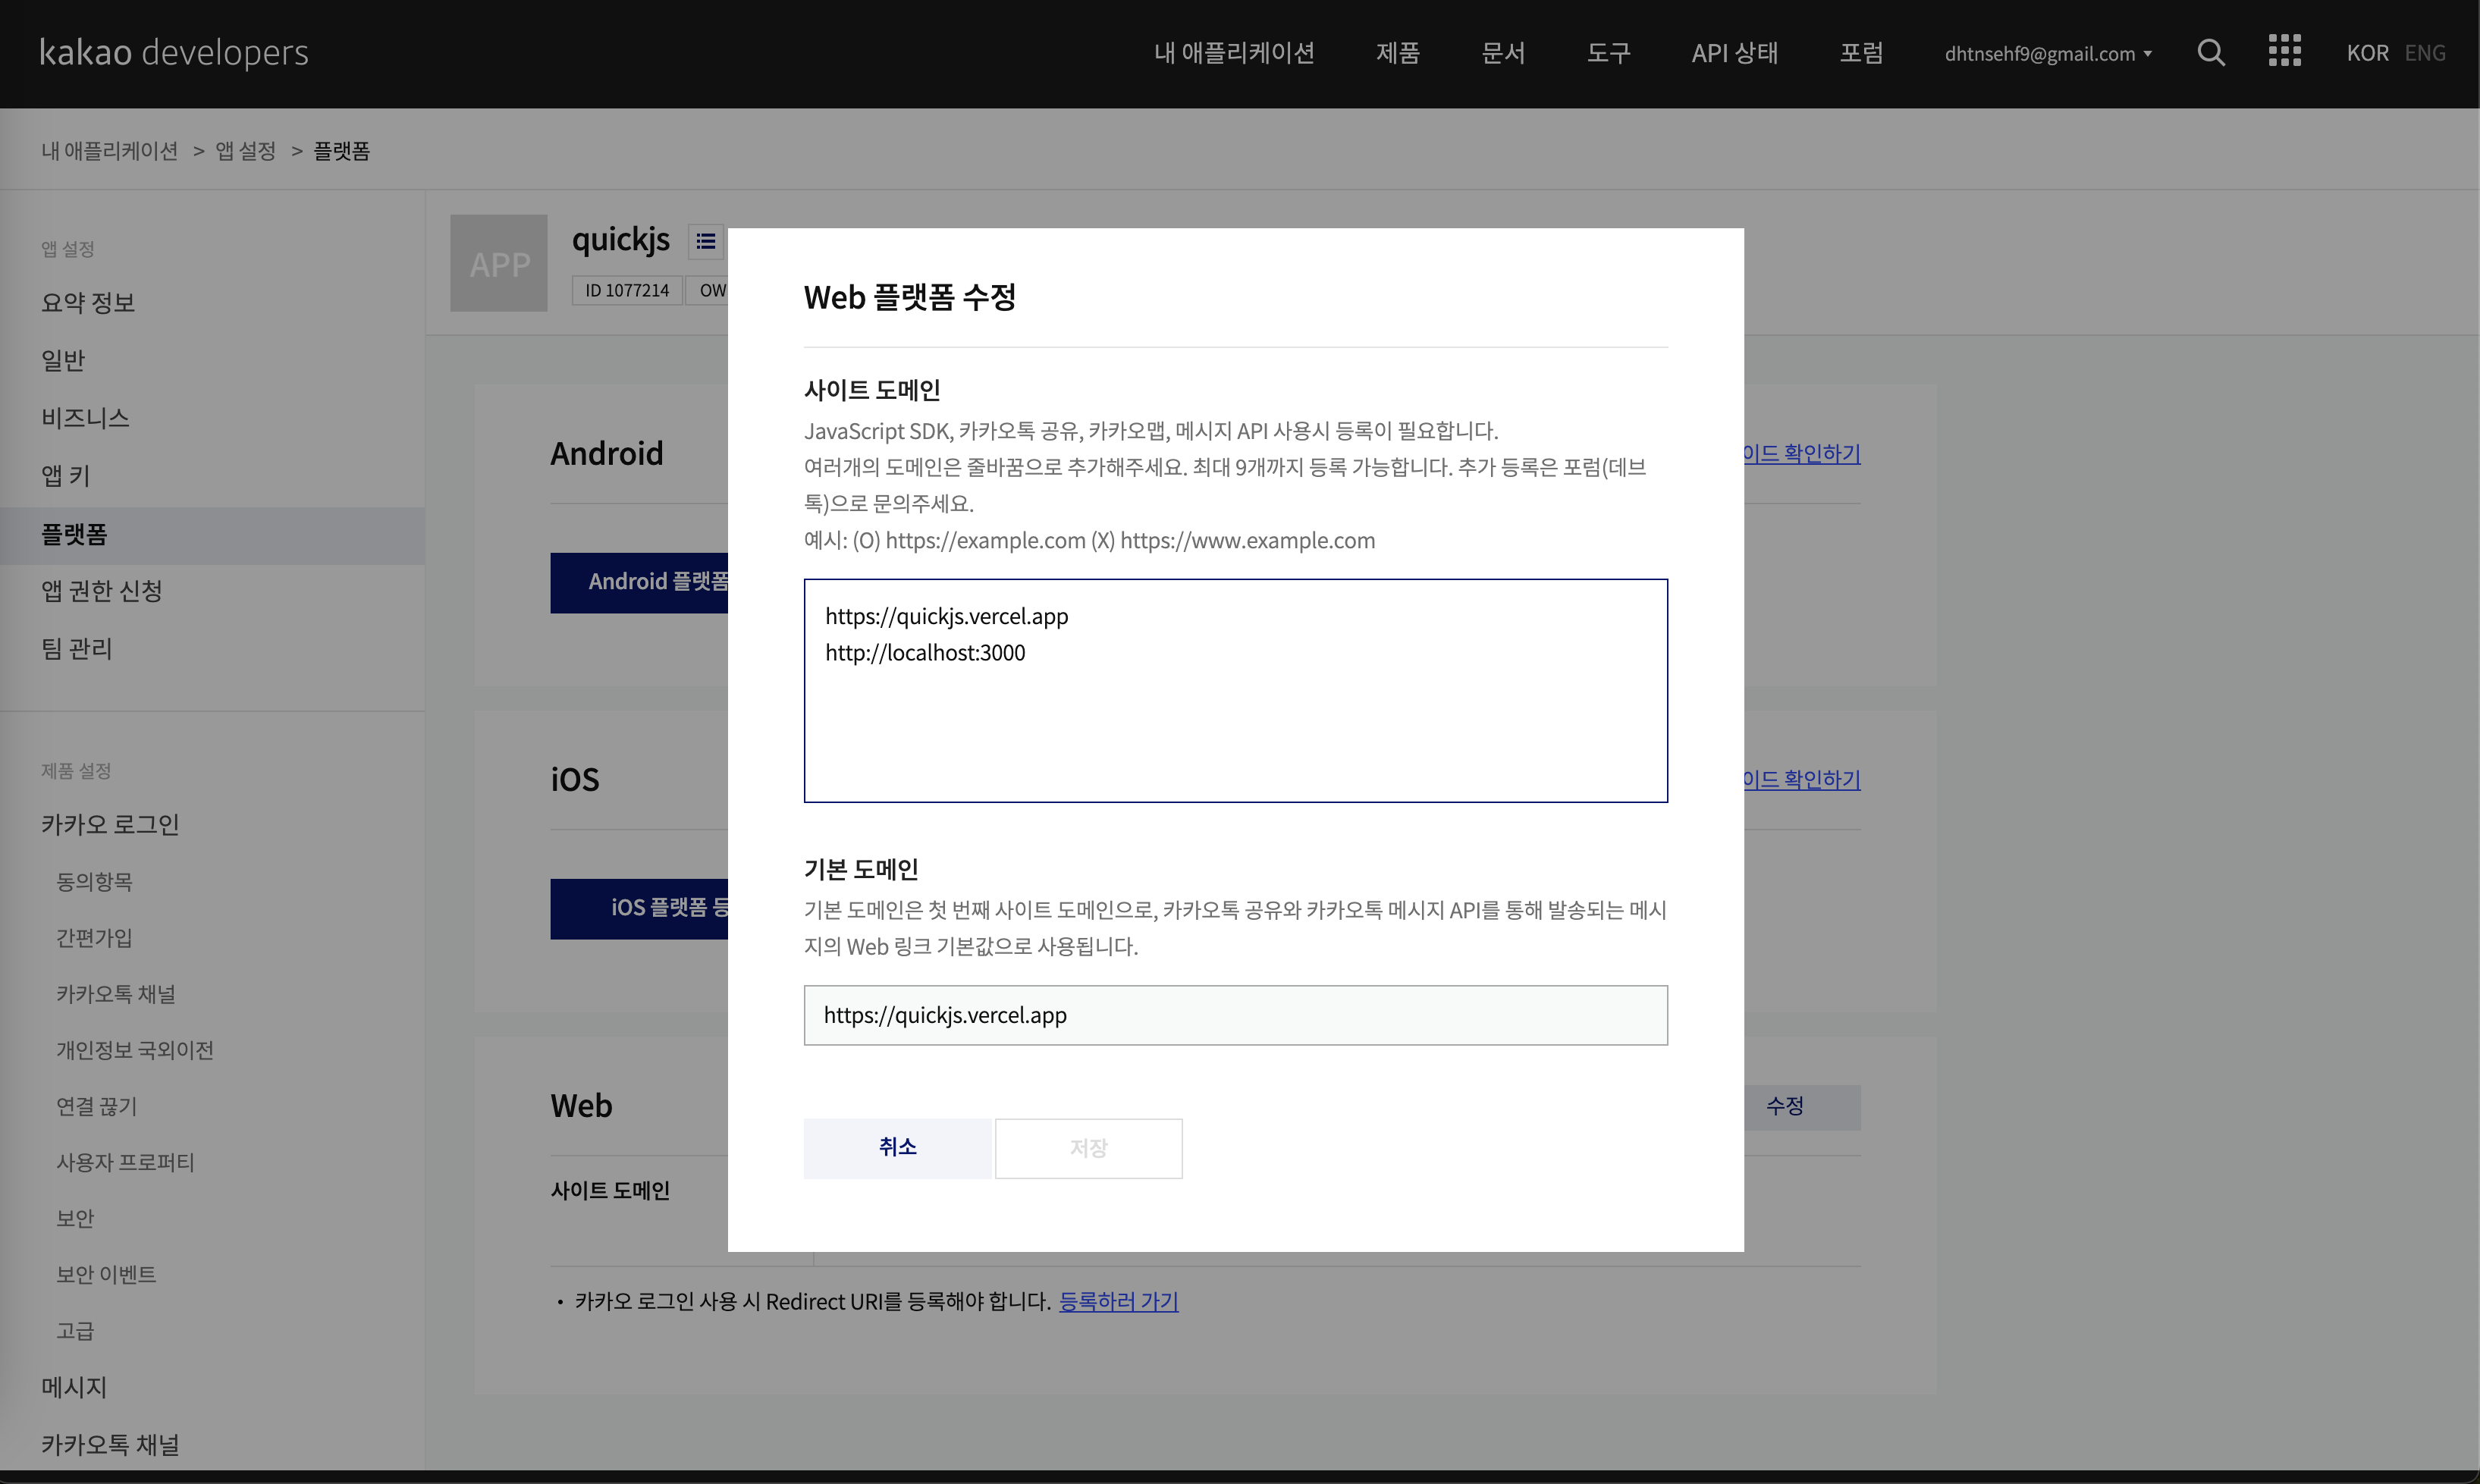Screen dimensions: 2480x1484
Task: Click the app list icon beside quickjs
Action: click(706, 241)
